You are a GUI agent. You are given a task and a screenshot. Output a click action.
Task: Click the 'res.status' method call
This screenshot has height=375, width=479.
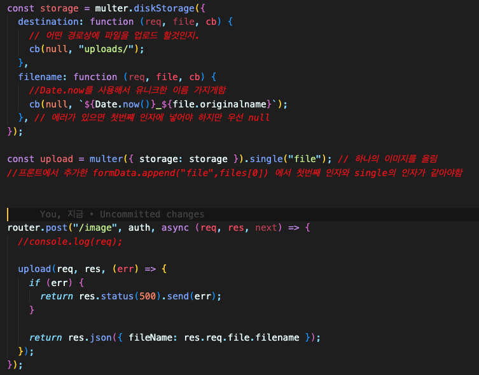pos(106,296)
